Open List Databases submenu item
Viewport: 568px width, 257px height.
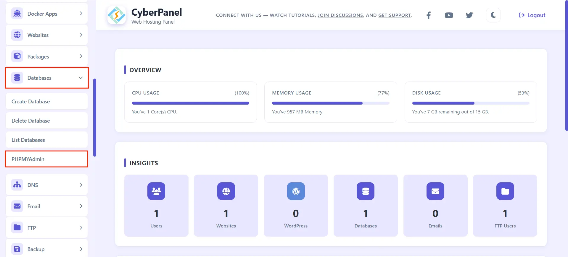[46, 140]
